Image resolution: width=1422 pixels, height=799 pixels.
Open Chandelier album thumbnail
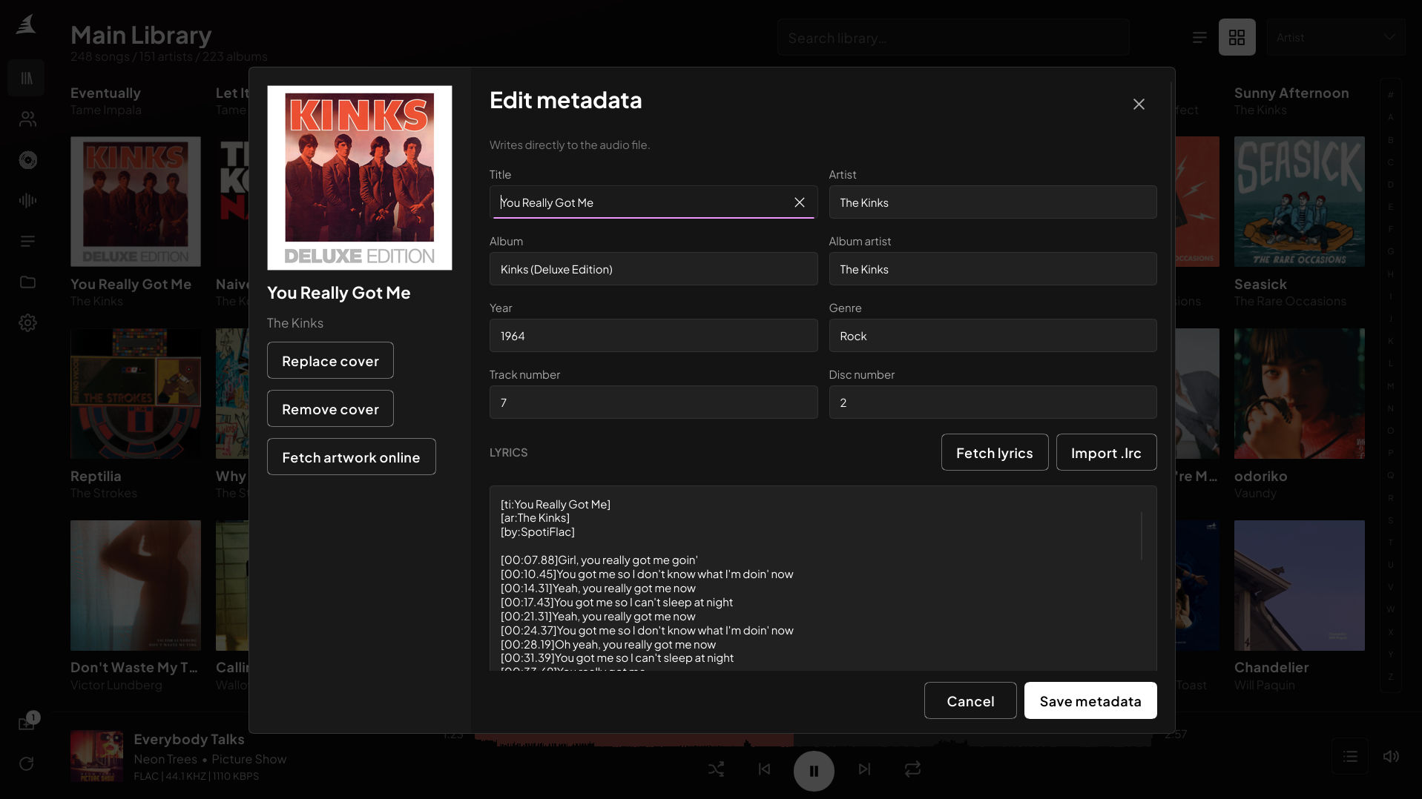(x=1299, y=586)
